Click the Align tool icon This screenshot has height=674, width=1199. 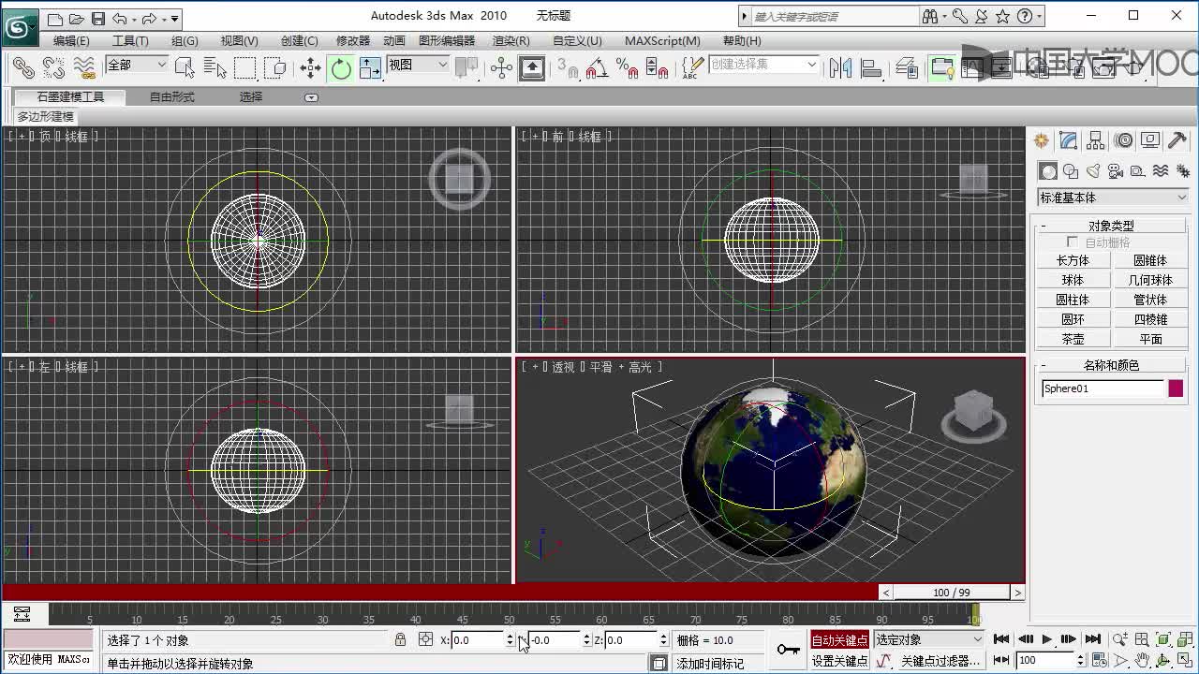871,67
